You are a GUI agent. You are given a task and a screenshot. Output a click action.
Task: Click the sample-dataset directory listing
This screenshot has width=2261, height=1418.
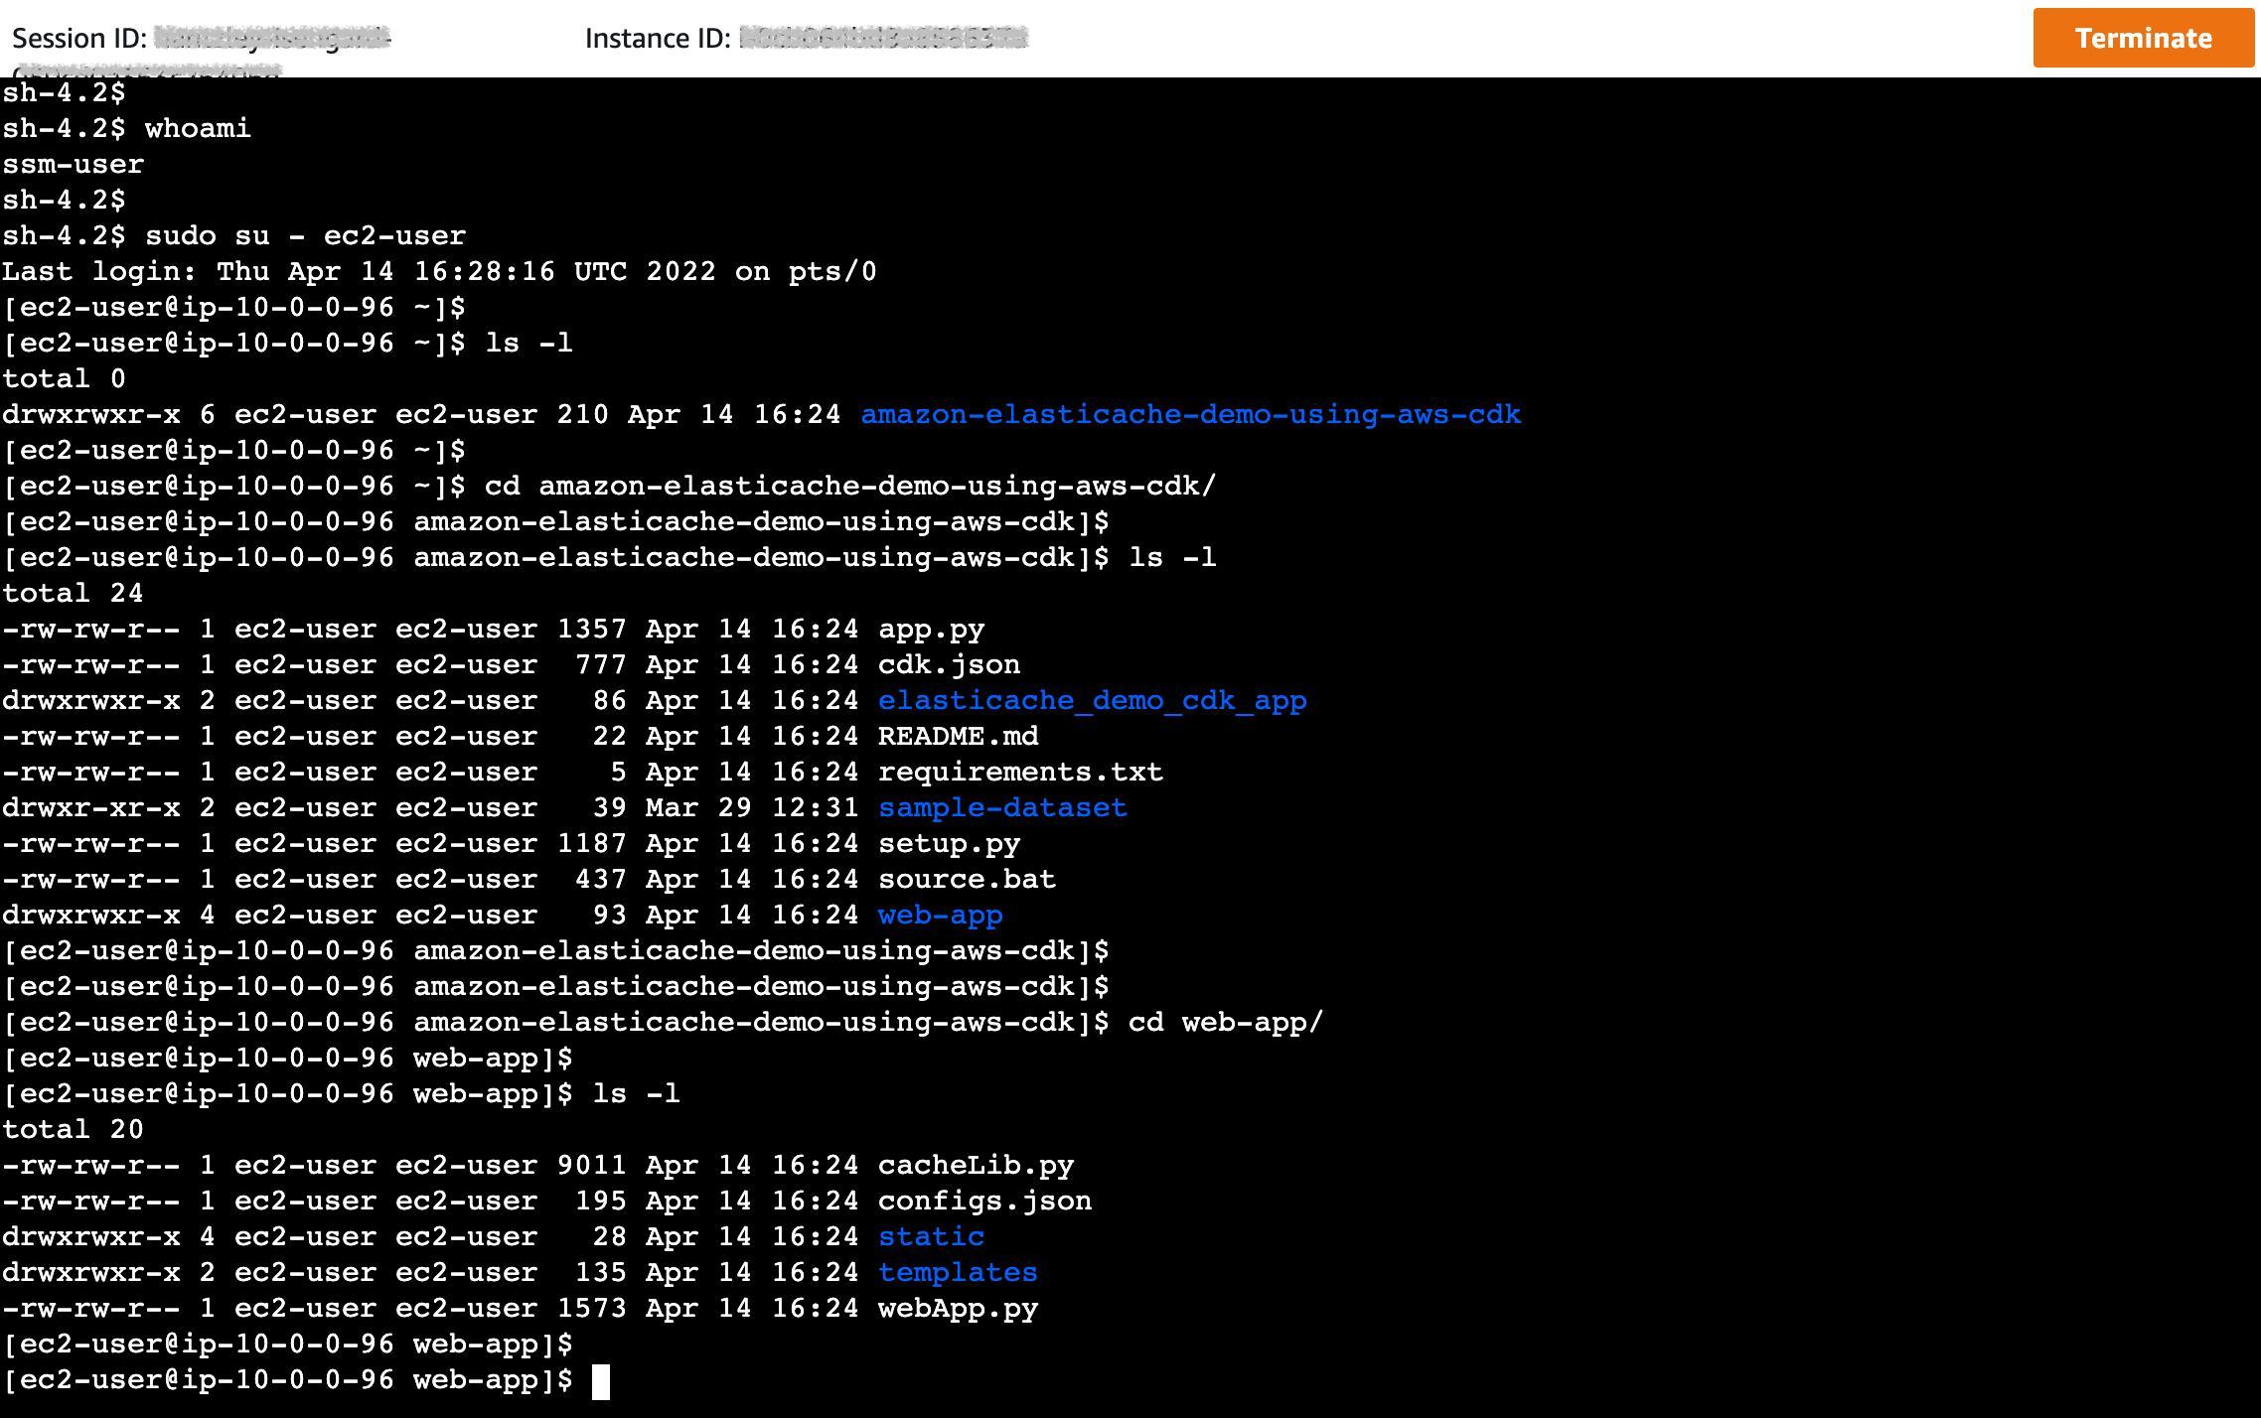1002,807
